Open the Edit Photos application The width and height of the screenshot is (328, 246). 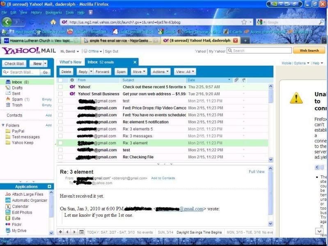tap(22, 212)
